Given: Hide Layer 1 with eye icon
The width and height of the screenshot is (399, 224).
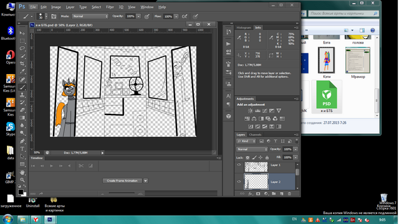Looking at the screenshot, I should [239, 165].
